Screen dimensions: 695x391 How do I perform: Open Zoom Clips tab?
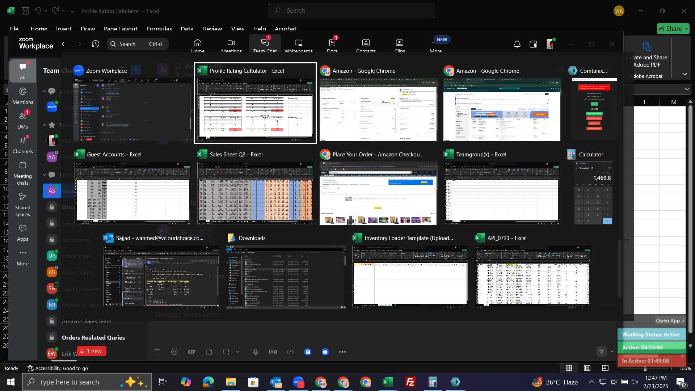[x=400, y=45]
